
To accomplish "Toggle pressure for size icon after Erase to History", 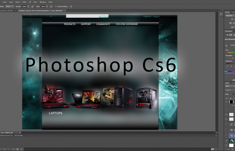I will coord(71,6).
